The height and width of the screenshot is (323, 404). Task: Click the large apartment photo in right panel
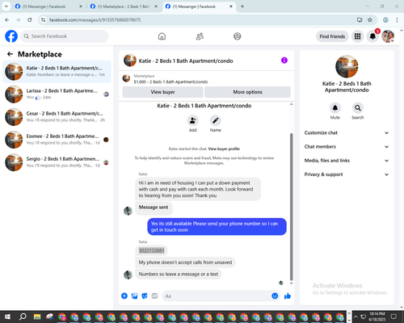(x=347, y=66)
